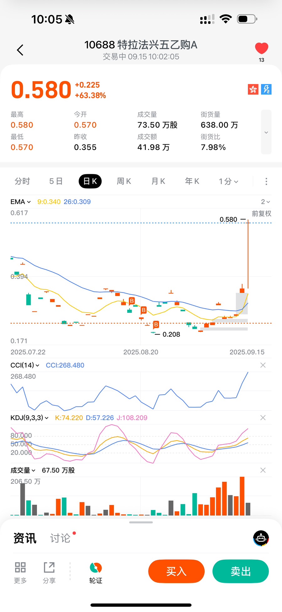Tap the 街货比 7.98% value
This screenshot has height=612, width=282.
pyautogui.click(x=213, y=147)
